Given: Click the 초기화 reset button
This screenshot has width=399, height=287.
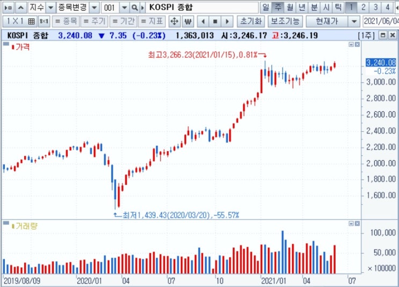Looking at the screenshot, I should (251, 21).
